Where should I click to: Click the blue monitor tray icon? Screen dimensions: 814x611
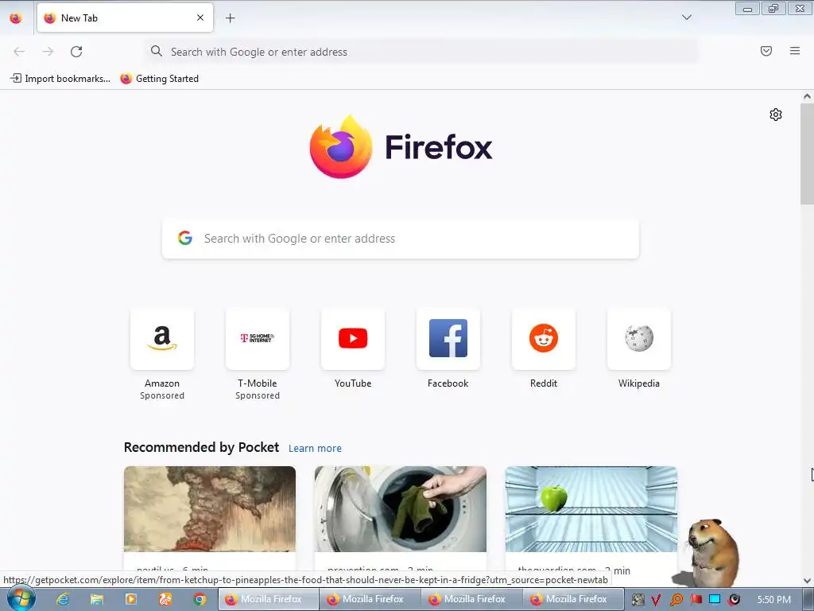click(x=715, y=600)
